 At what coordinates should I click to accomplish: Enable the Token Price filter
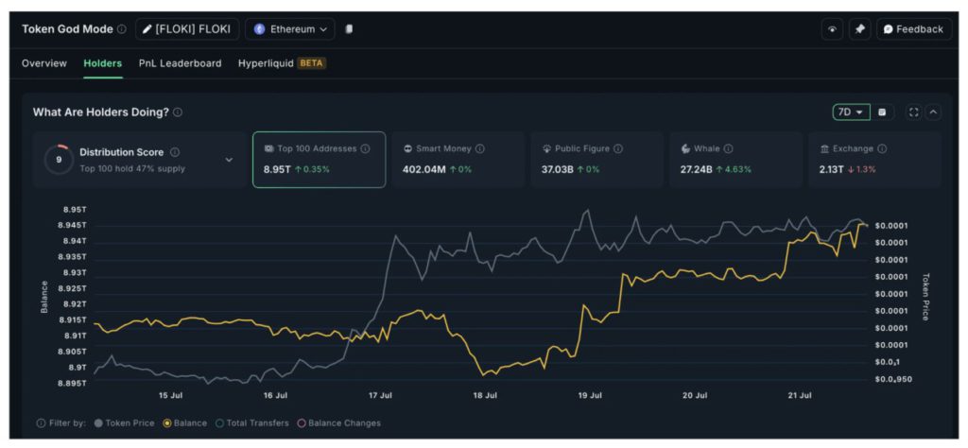125,422
